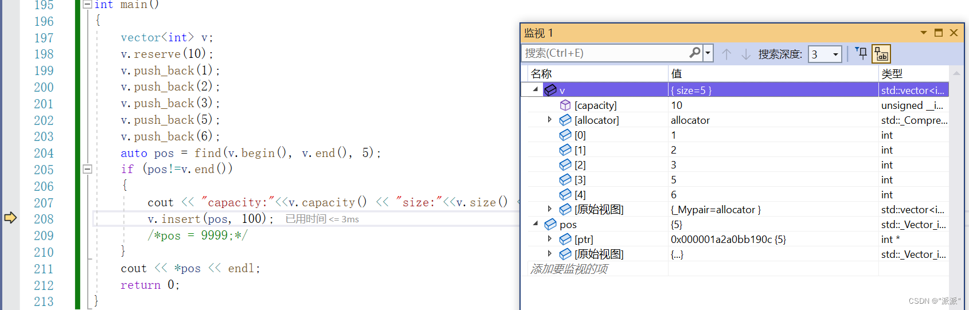Click the search magnifier icon in Watch panel
The height and width of the screenshot is (310, 969).
click(x=694, y=53)
